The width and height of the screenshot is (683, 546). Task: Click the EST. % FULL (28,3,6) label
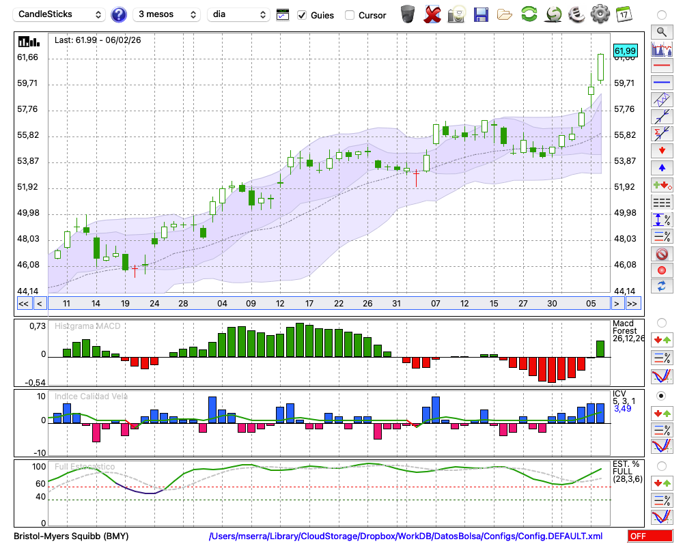point(628,471)
